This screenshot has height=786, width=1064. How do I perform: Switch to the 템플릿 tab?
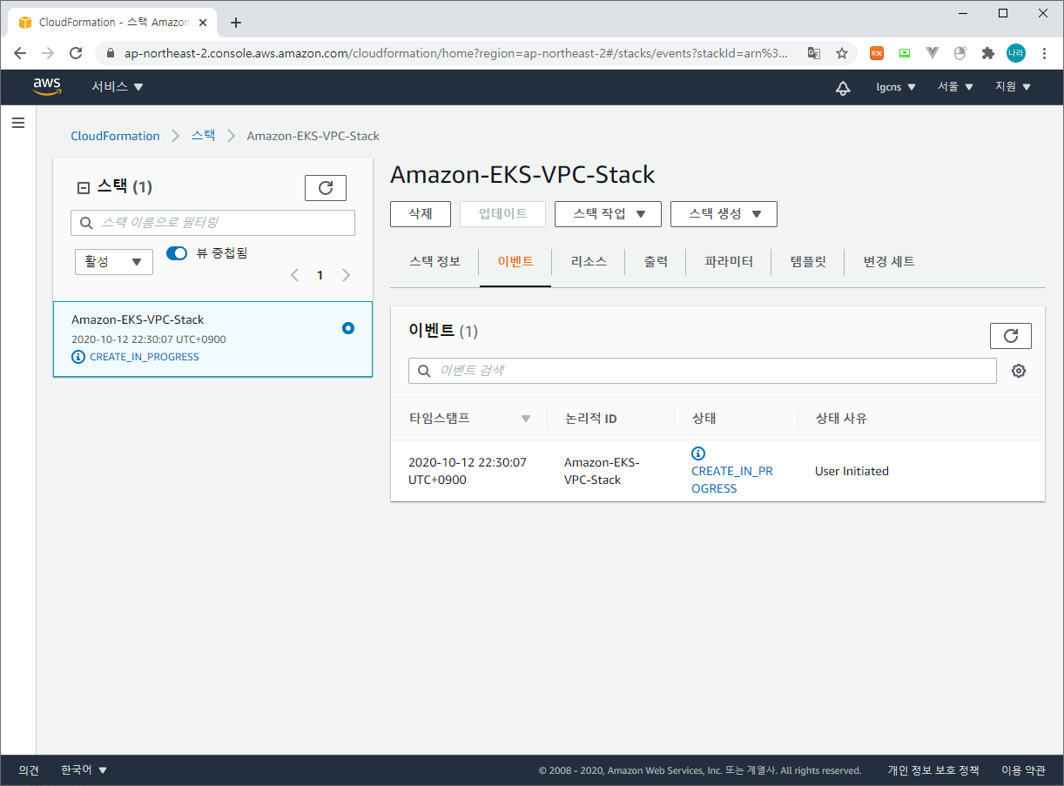pyautogui.click(x=808, y=261)
